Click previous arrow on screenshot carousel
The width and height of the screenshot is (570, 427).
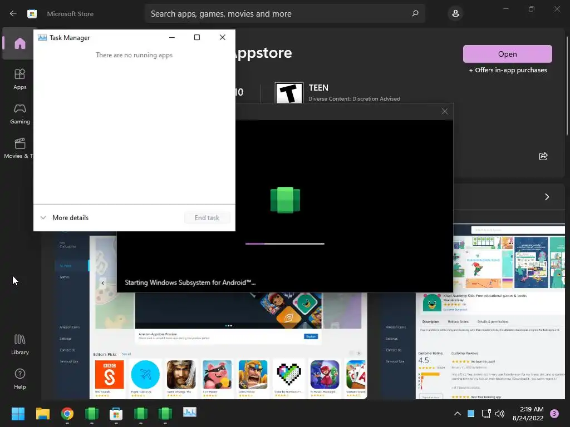(x=102, y=283)
